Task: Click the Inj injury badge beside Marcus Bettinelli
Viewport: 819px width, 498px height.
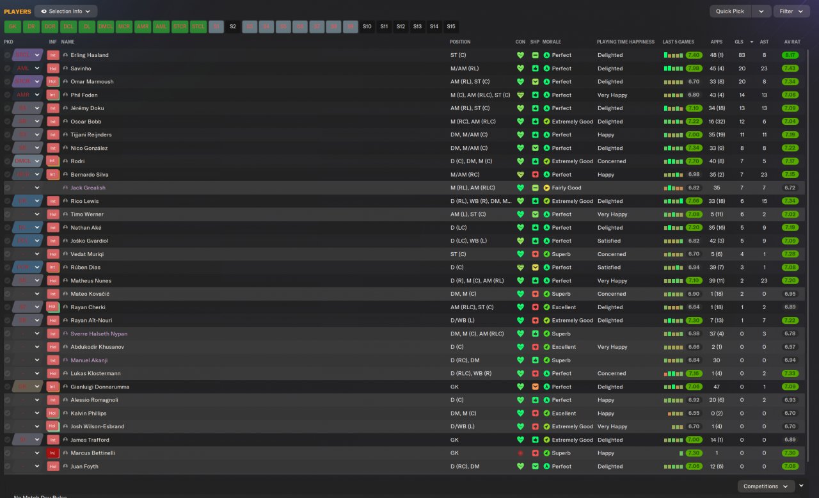Action: 53,453
